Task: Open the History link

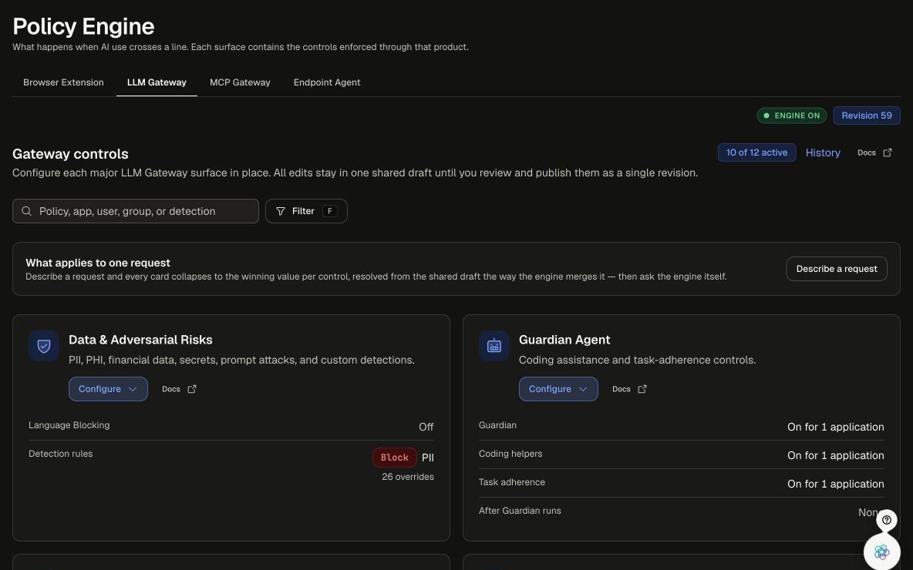Action: coord(823,153)
